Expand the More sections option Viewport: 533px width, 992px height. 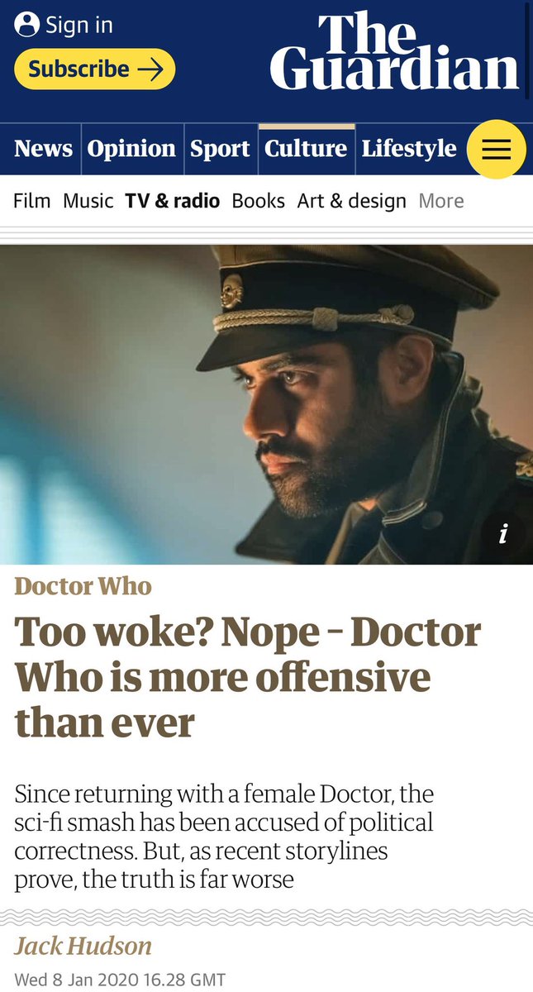[x=441, y=201]
